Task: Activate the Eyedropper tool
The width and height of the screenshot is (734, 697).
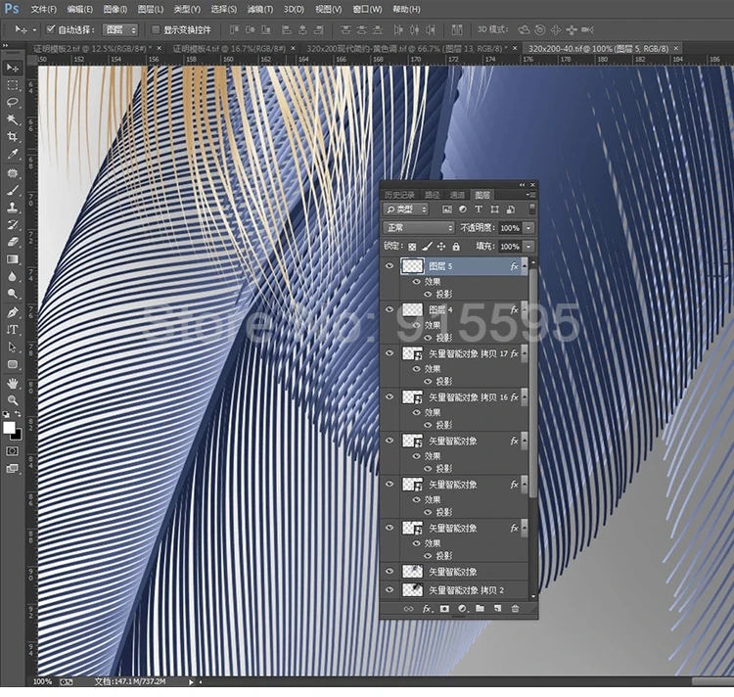Action: point(13,155)
